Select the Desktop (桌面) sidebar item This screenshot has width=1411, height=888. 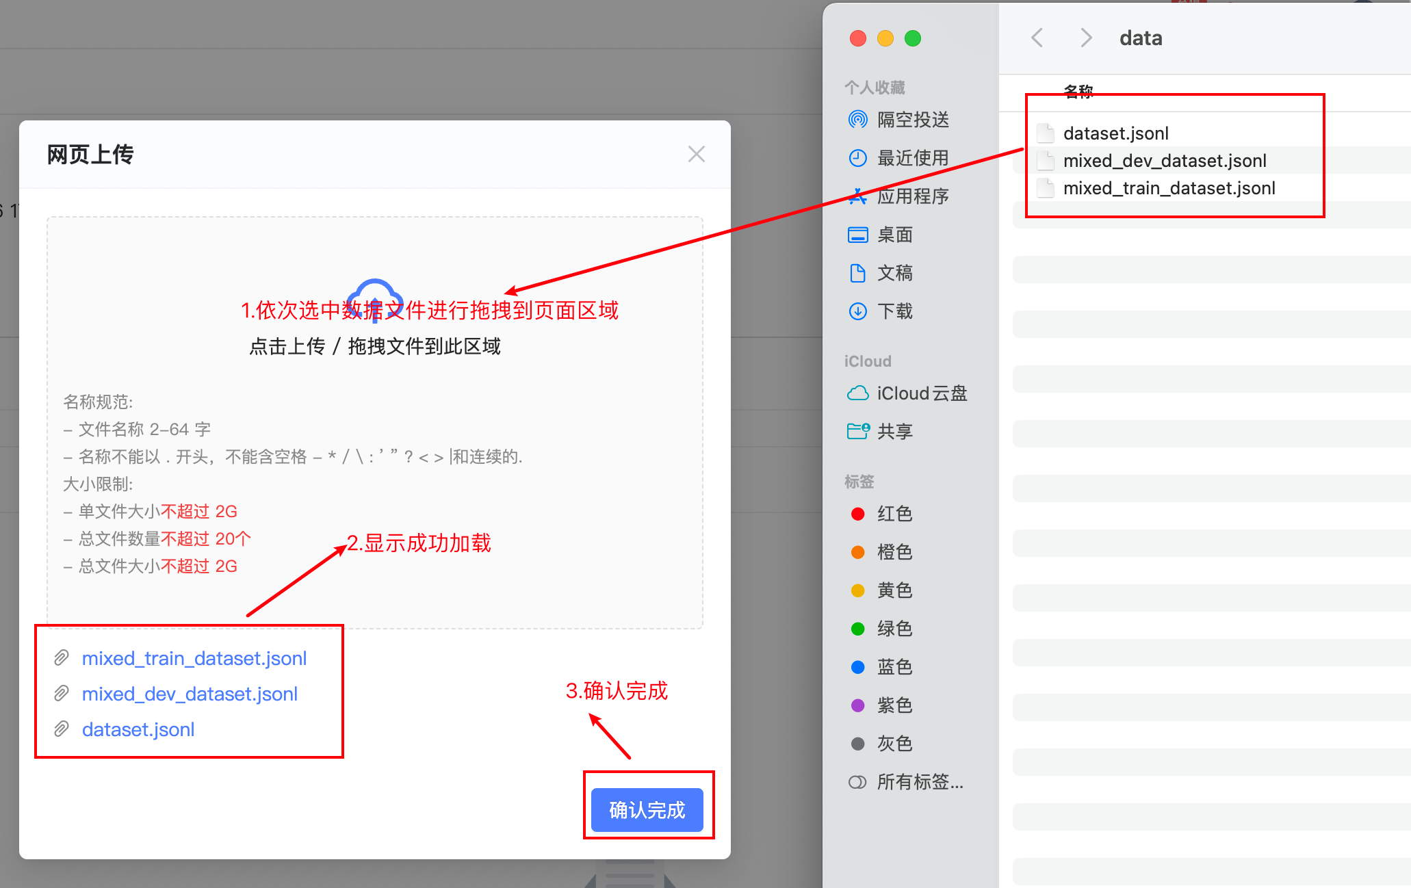pos(894,235)
